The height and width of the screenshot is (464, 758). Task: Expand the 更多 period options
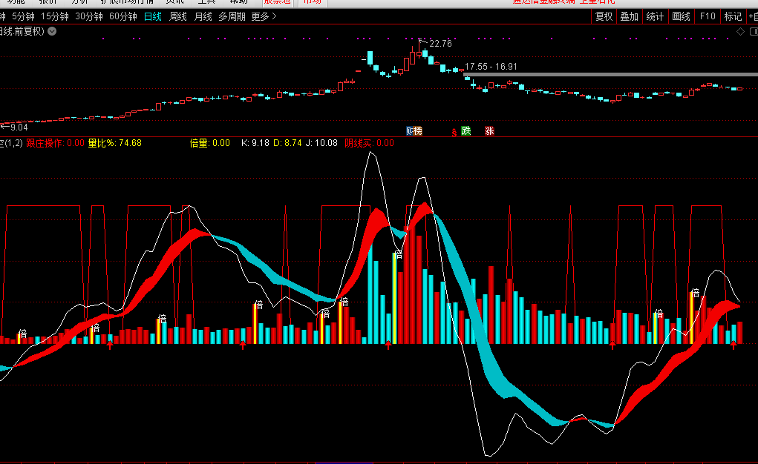click(x=264, y=16)
